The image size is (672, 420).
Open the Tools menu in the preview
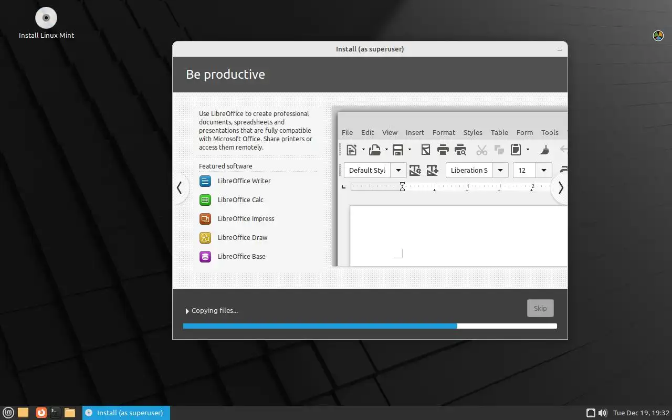point(550,132)
